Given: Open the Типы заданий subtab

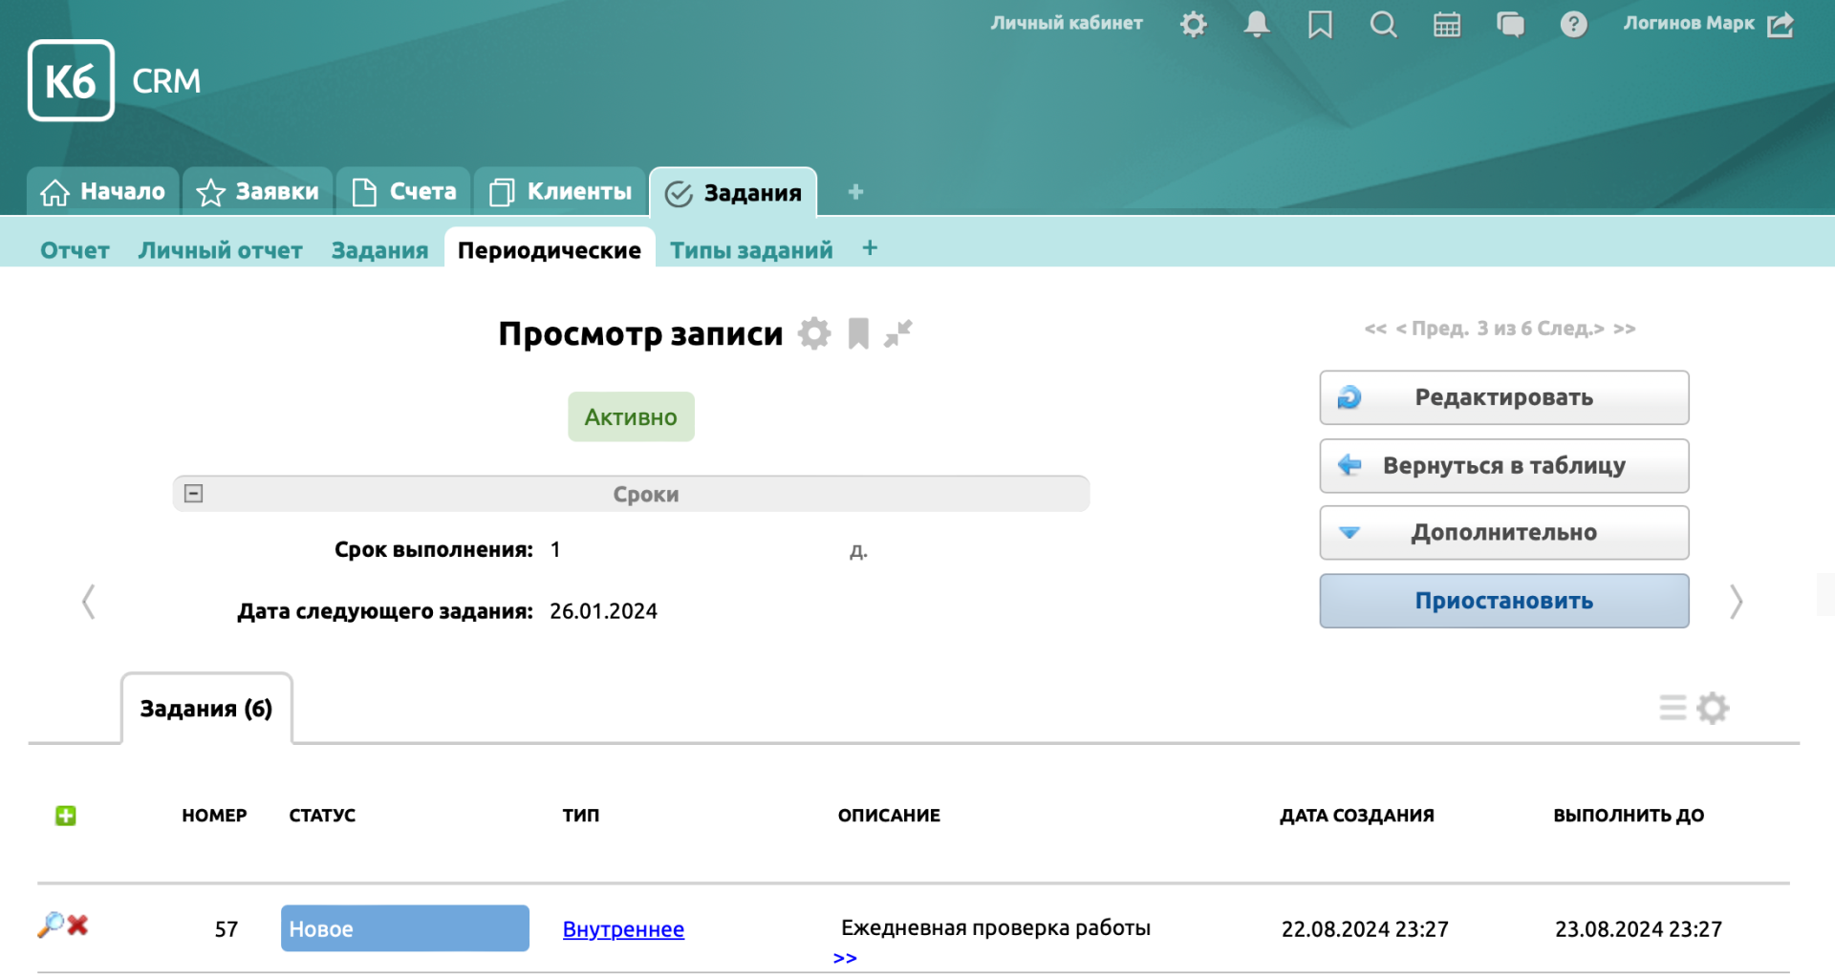Looking at the screenshot, I should 751,250.
